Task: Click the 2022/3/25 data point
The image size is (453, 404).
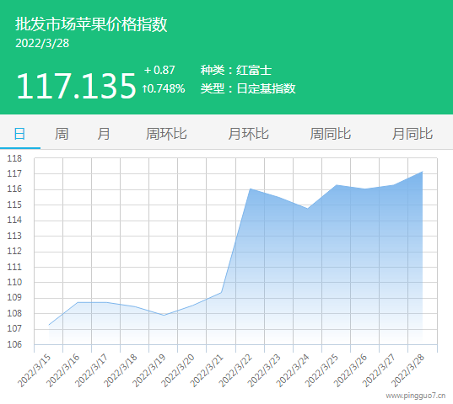Action: click(x=337, y=185)
